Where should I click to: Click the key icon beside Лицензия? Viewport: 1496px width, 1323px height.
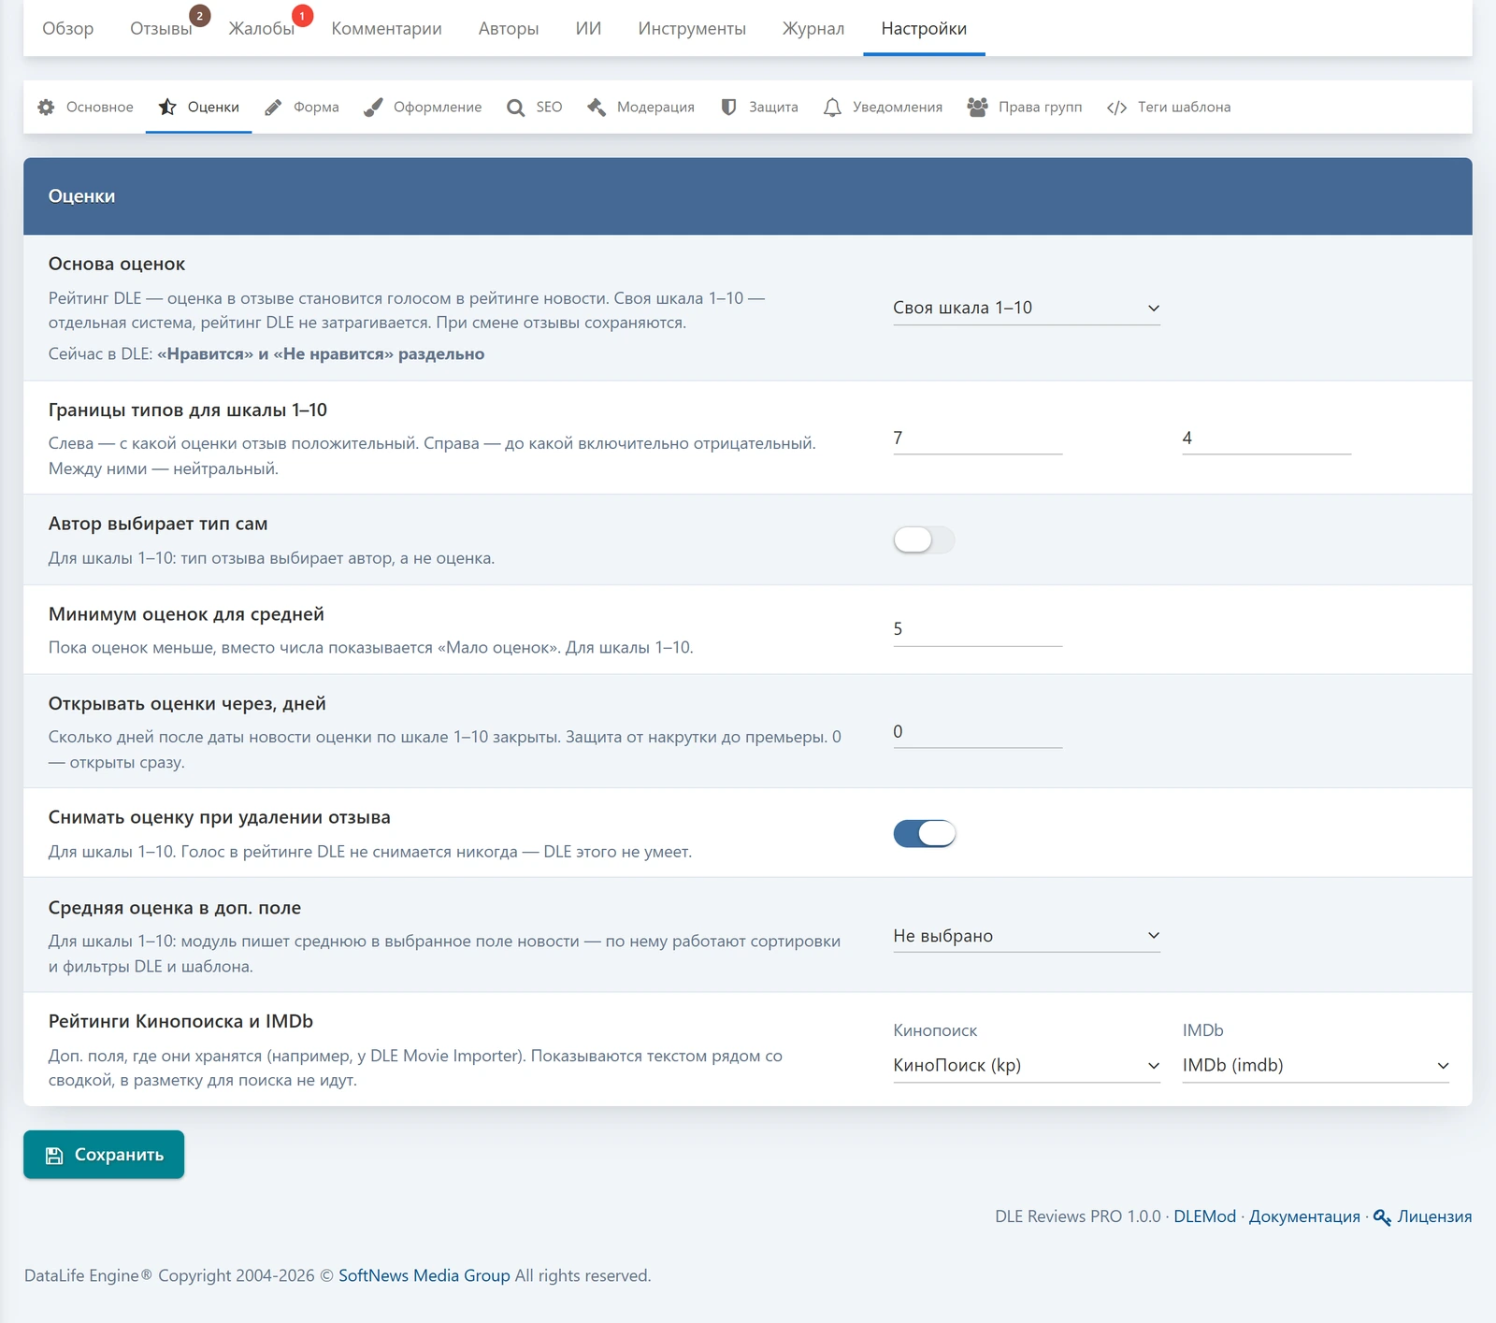[1382, 1217]
